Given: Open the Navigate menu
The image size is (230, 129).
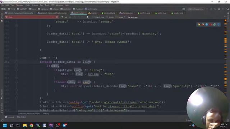Looking at the screenshot, I should [20, 5].
